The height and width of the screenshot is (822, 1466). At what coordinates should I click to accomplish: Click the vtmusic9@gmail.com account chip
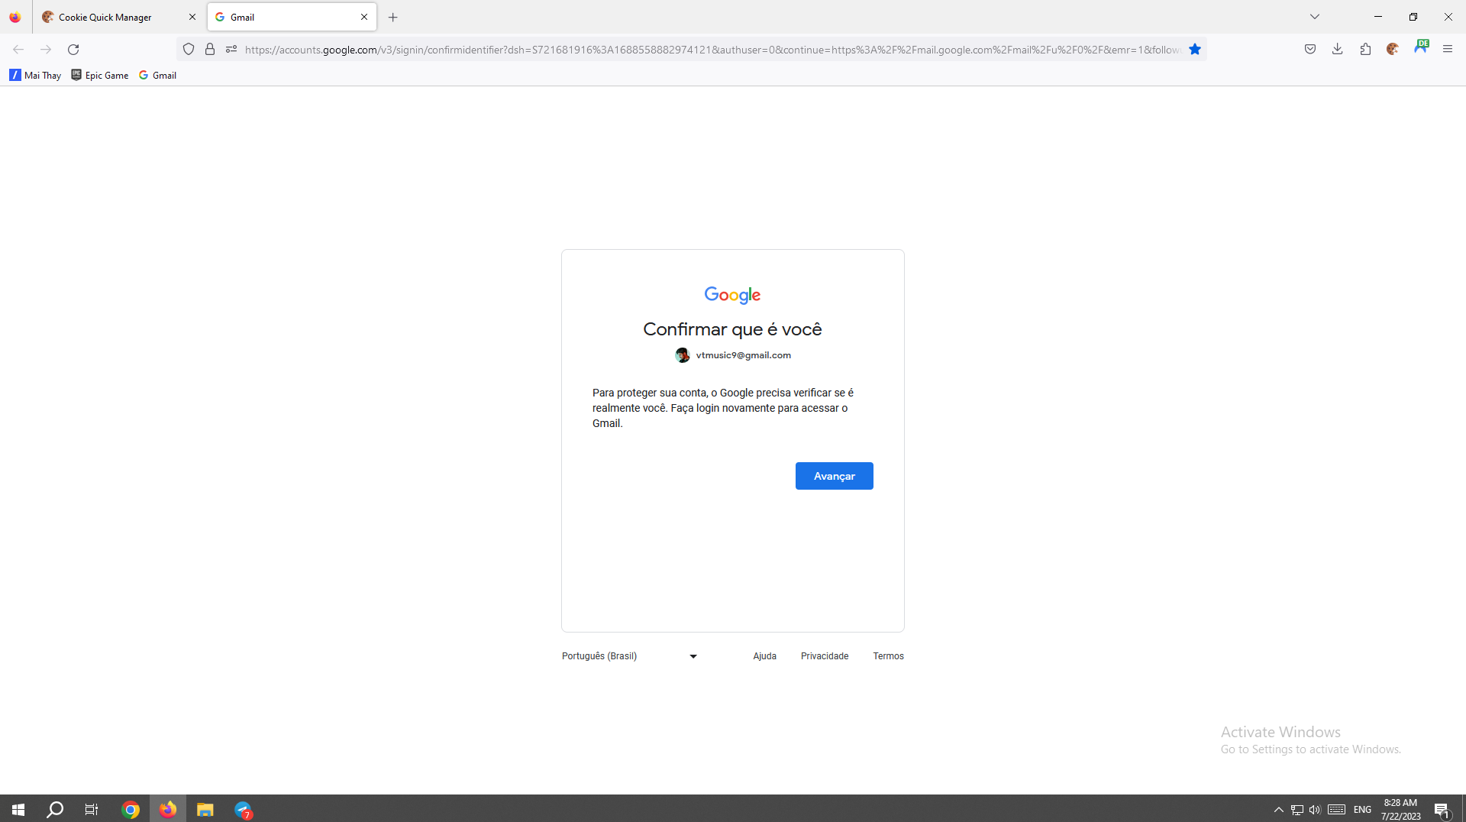click(733, 355)
